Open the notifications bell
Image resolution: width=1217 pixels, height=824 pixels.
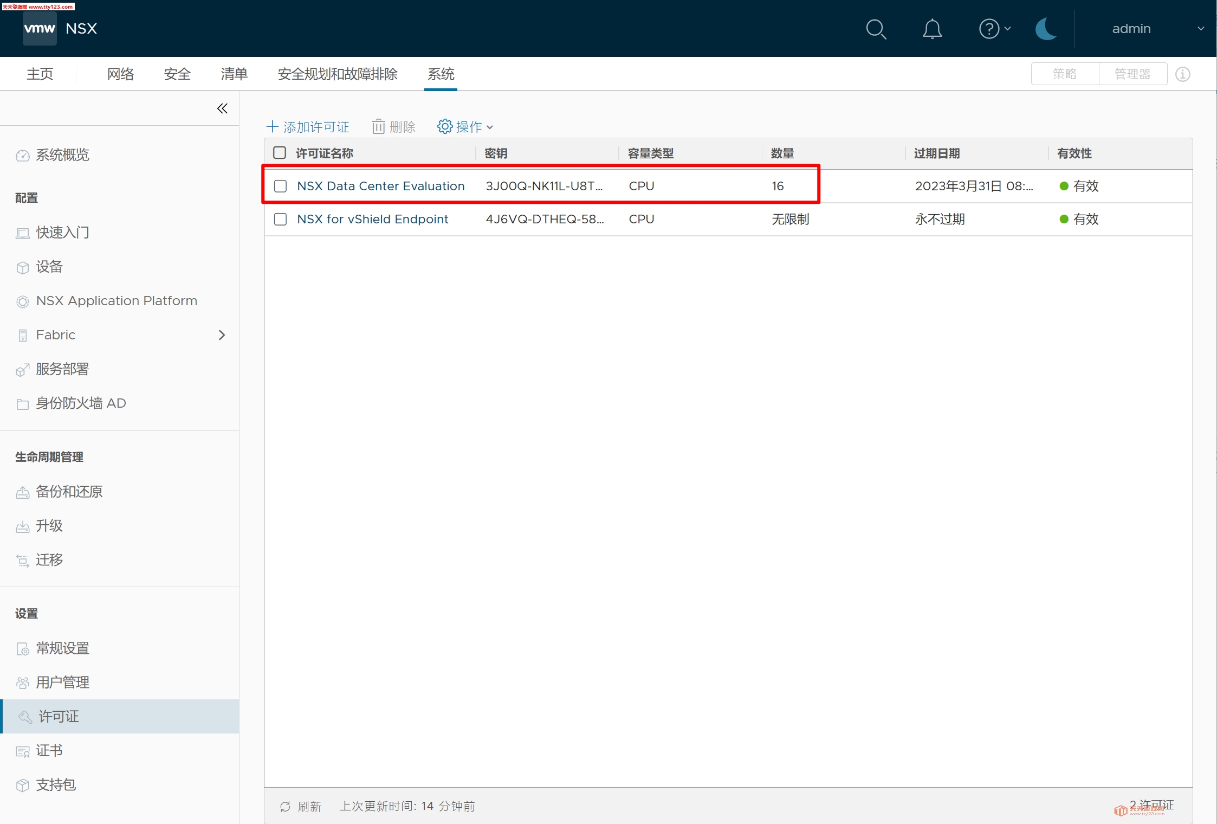(932, 29)
